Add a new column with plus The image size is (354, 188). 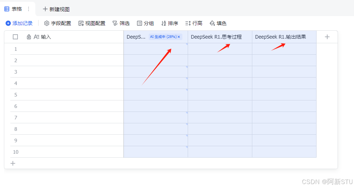point(327,37)
